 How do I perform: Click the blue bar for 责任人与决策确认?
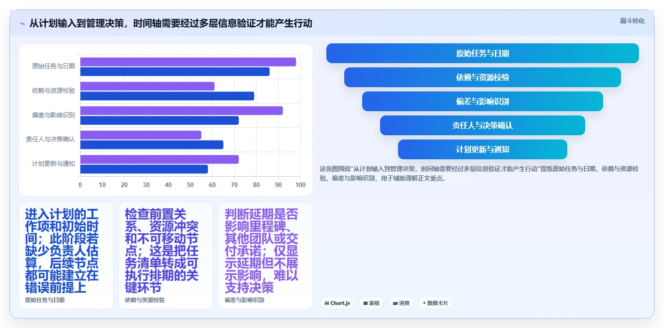pyautogui.click(x=152, y=145)
